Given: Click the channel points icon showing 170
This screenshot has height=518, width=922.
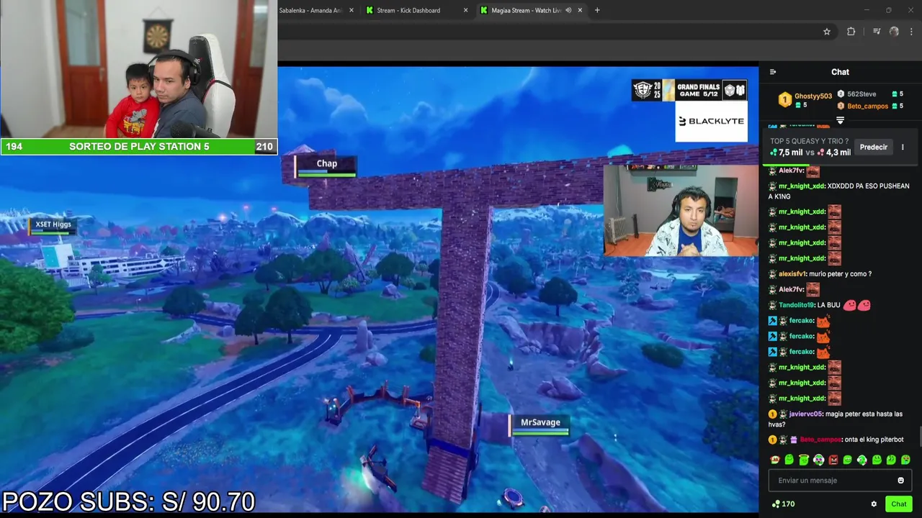Looking at the screenshot, I should [x=783, y=504].
